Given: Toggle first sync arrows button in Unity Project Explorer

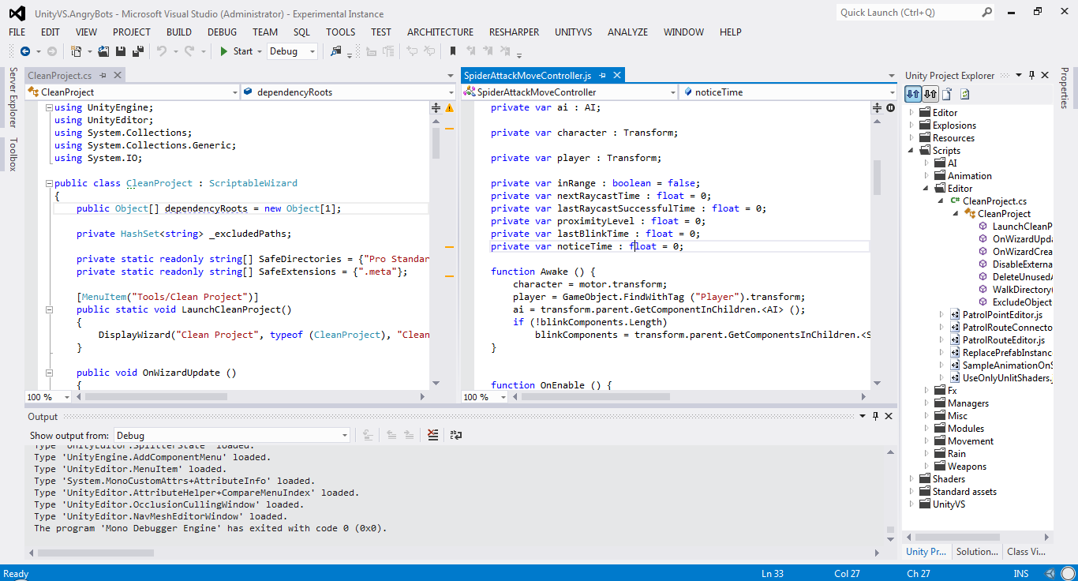Looking at the screenshot, I should point(913,94).
